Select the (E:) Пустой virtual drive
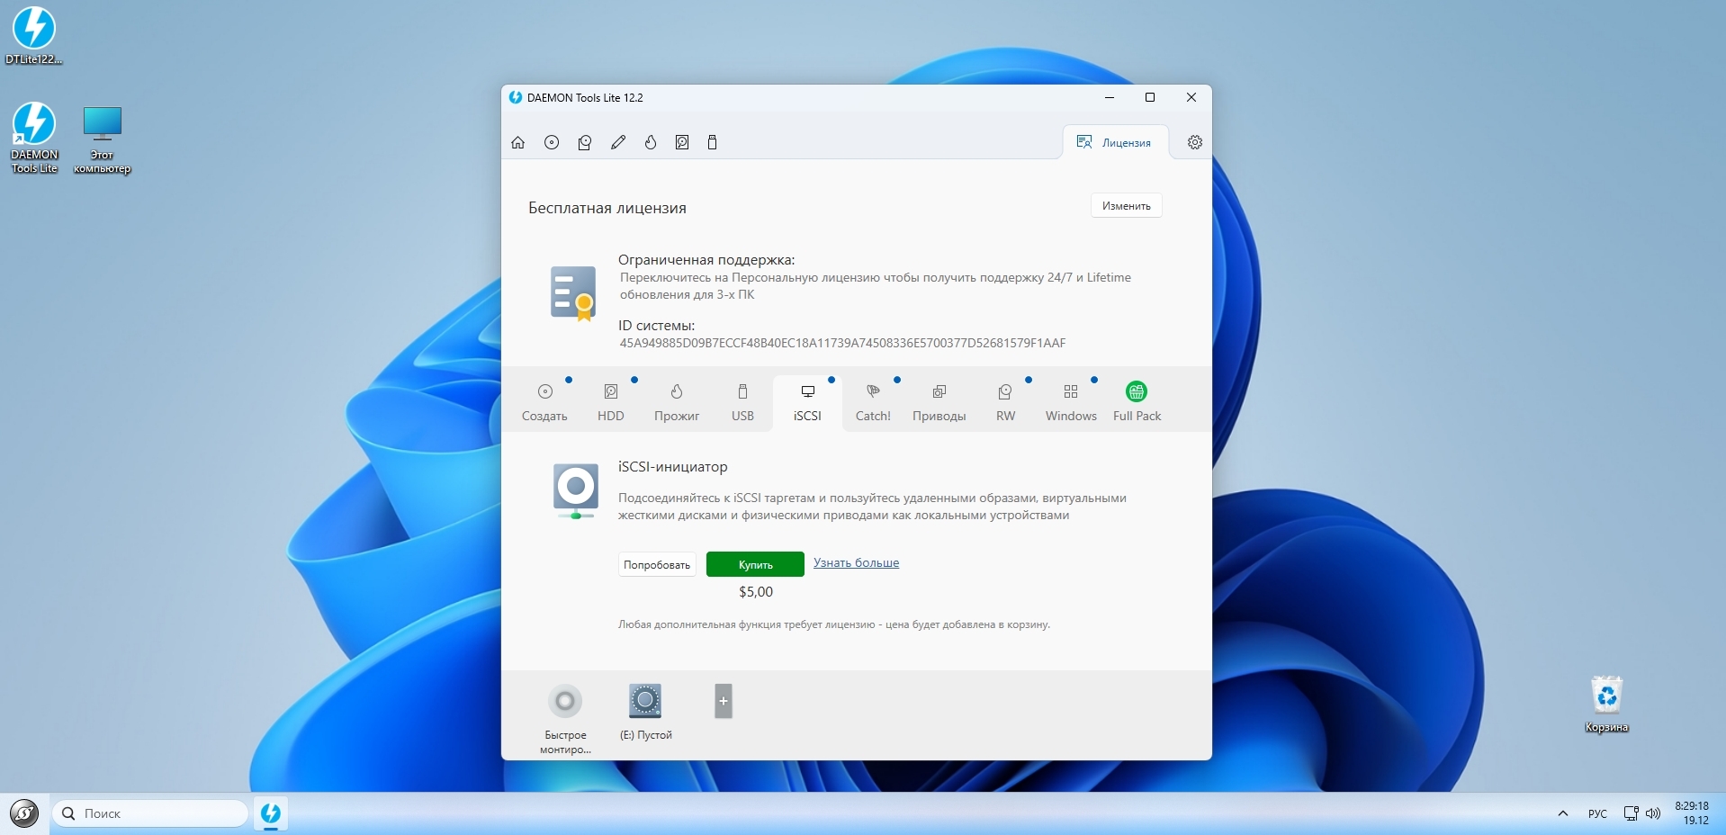Screen dimensions: 1726x835 (645, 712)
